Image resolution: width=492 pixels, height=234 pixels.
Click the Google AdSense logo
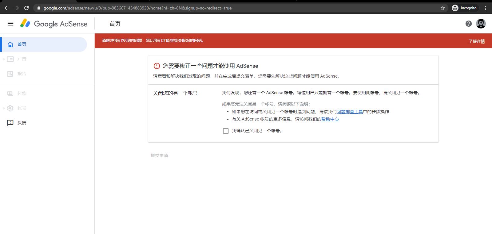[54, 24]
